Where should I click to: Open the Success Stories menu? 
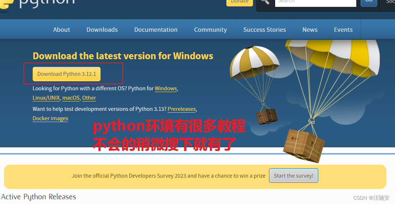[265, 30]
